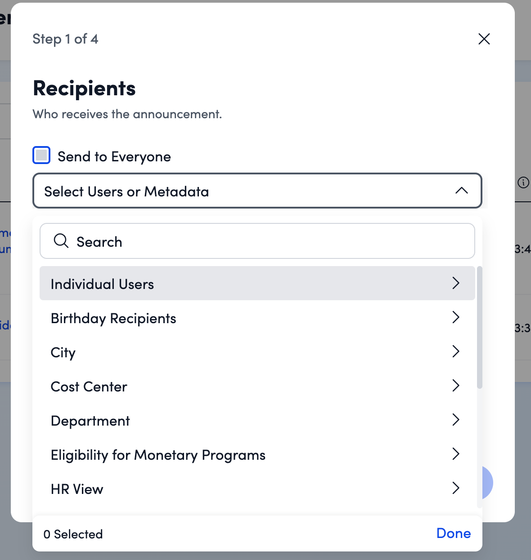Close the Recipients dialog with X icon

tap(484, 39)
